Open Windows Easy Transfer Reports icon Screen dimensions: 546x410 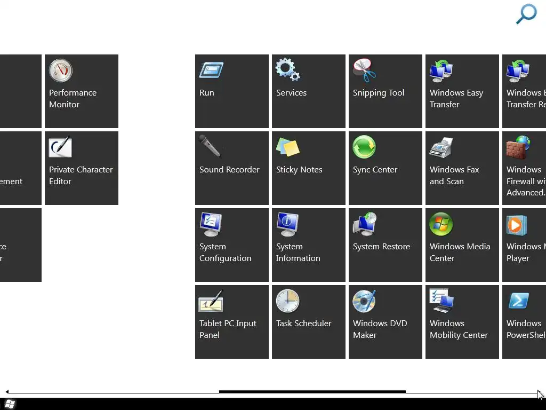pyautogui.click(x=518, y=70)
